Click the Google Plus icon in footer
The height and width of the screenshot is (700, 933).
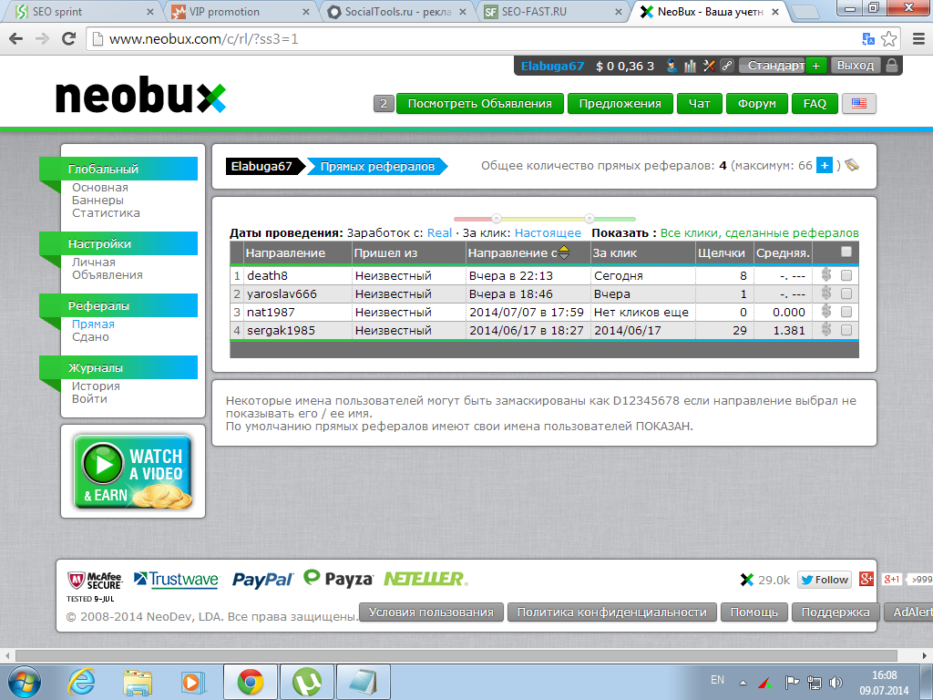point(866,579)
